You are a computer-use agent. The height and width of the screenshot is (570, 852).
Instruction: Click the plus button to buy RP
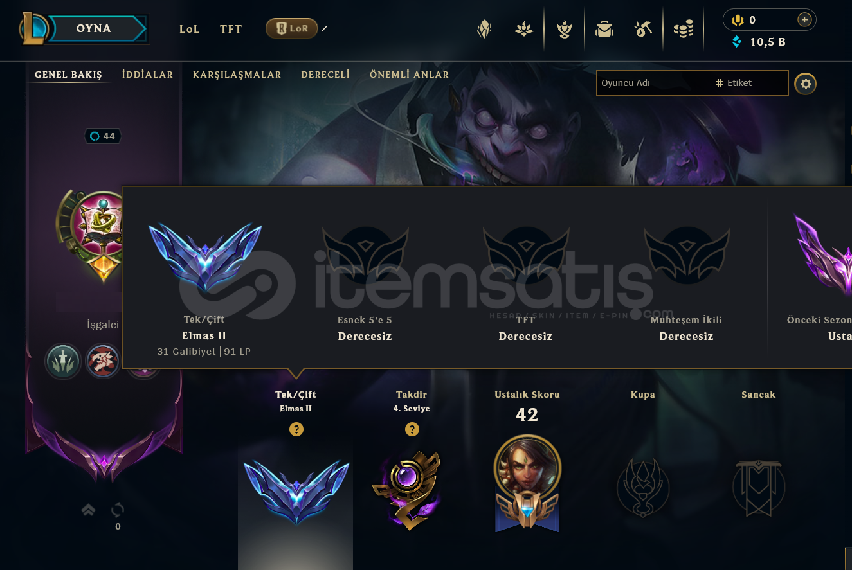(804, 20)
